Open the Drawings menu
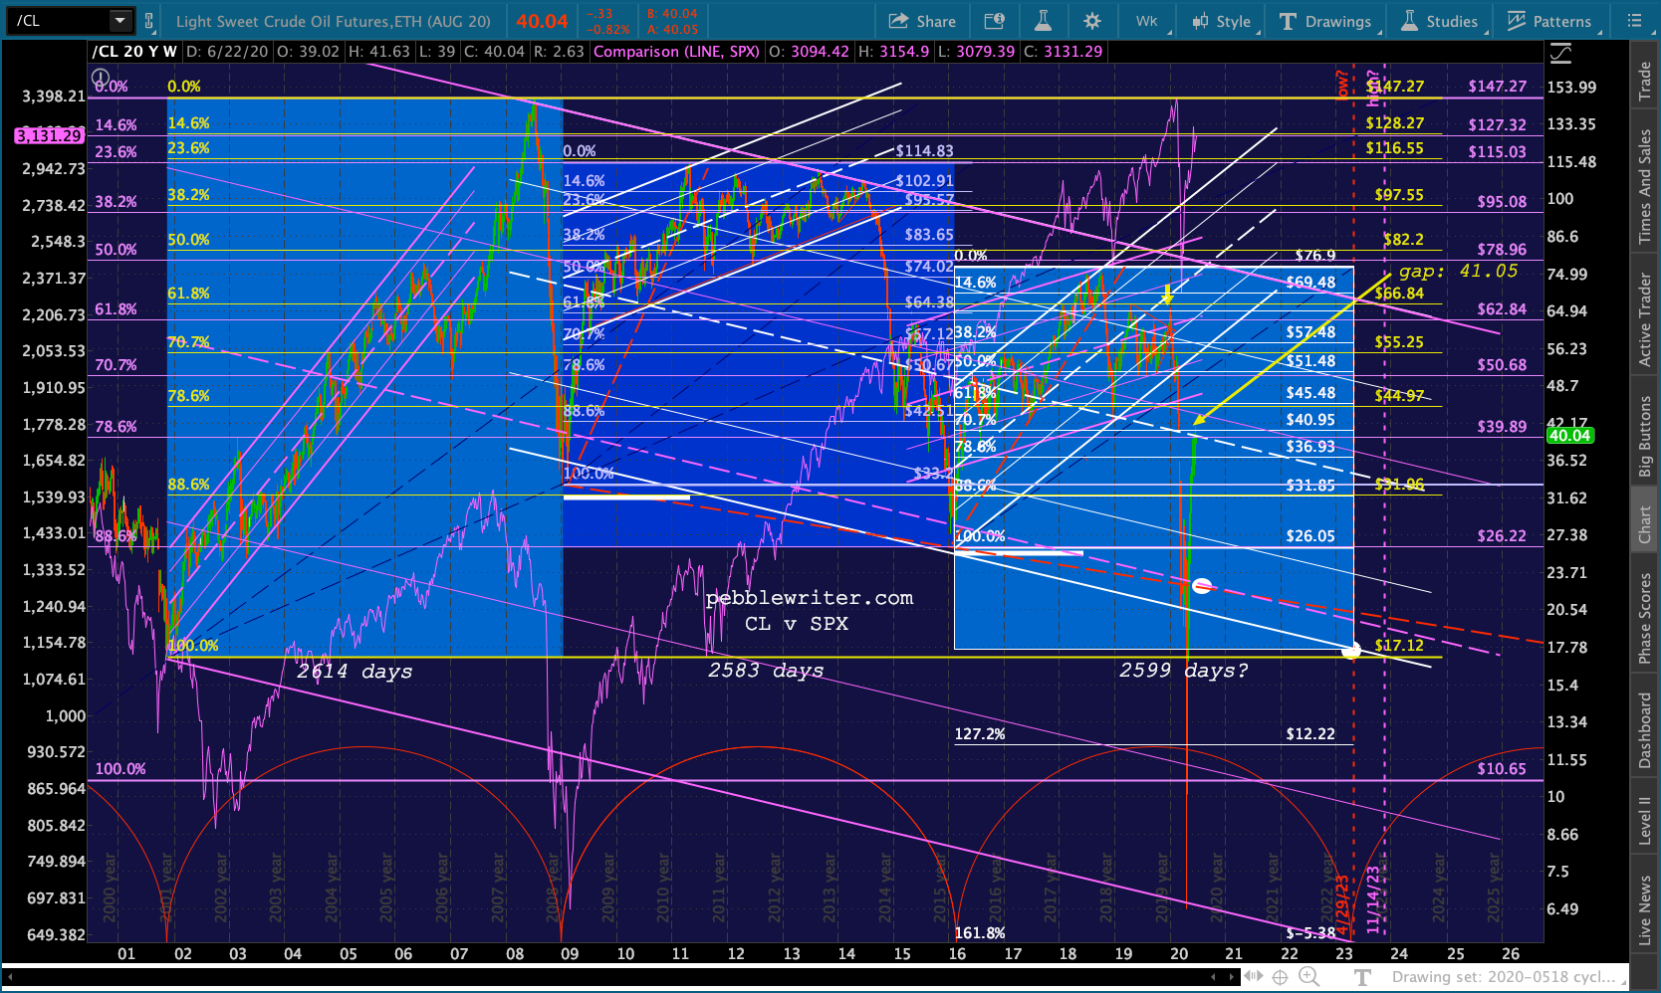This screenshot has height=993, width=1661. pos(1324,21)
